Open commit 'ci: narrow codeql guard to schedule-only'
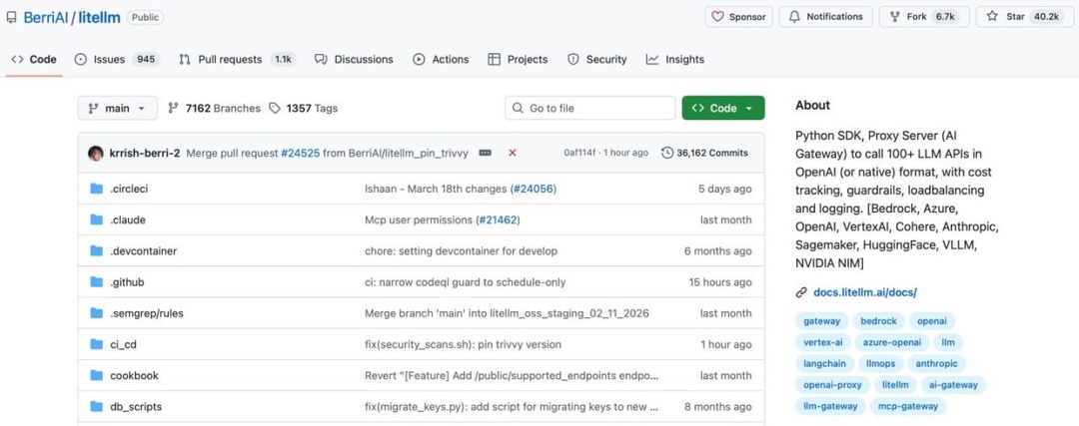Image resolution: width=1079 pixels, height=426 pixels. pyautogui.click(x=466, y=282)
